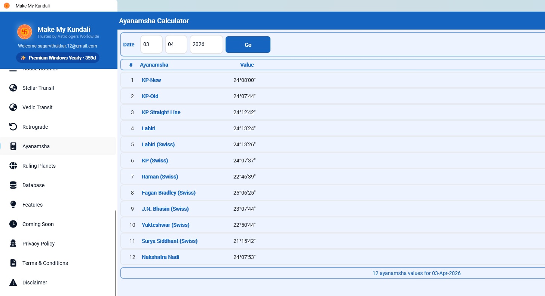
Task: Click the Make My Kundali swastik logo
Action: click(25, 32)
